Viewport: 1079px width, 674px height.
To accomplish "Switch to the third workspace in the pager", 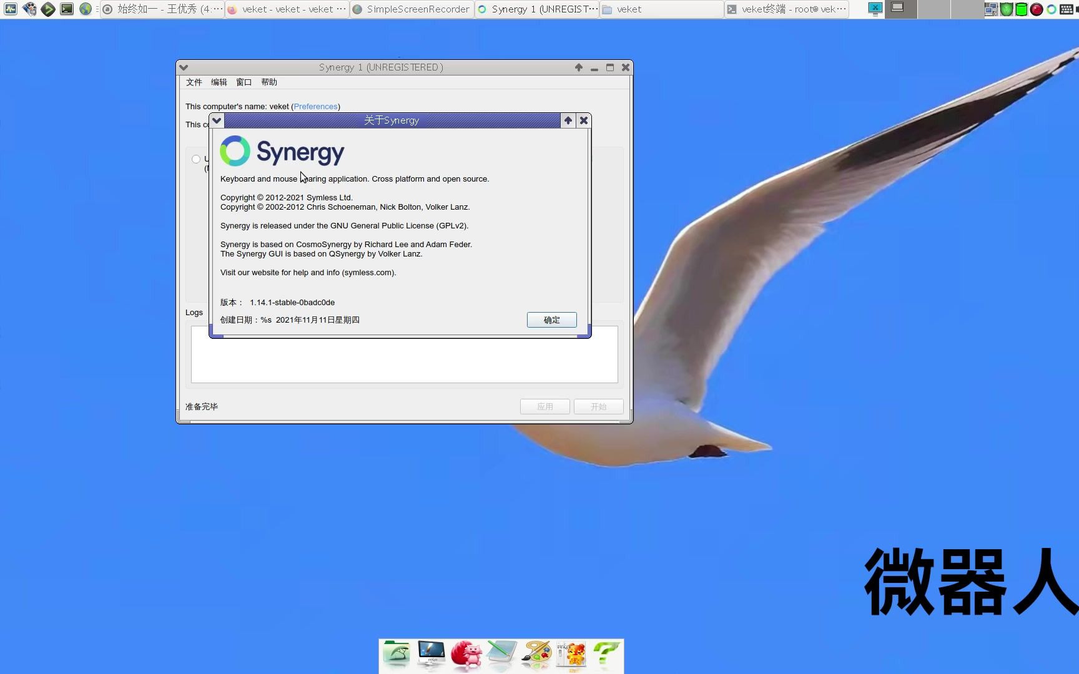I will point(966,9).
